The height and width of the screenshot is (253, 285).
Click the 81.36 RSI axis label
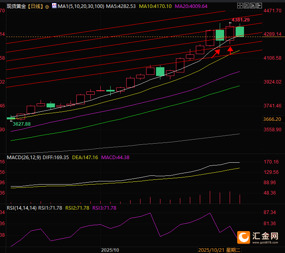tap(270, 224)
